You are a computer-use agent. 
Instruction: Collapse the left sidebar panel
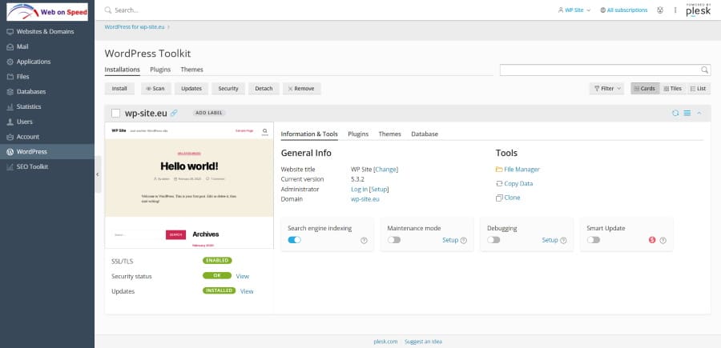point(98,174)
